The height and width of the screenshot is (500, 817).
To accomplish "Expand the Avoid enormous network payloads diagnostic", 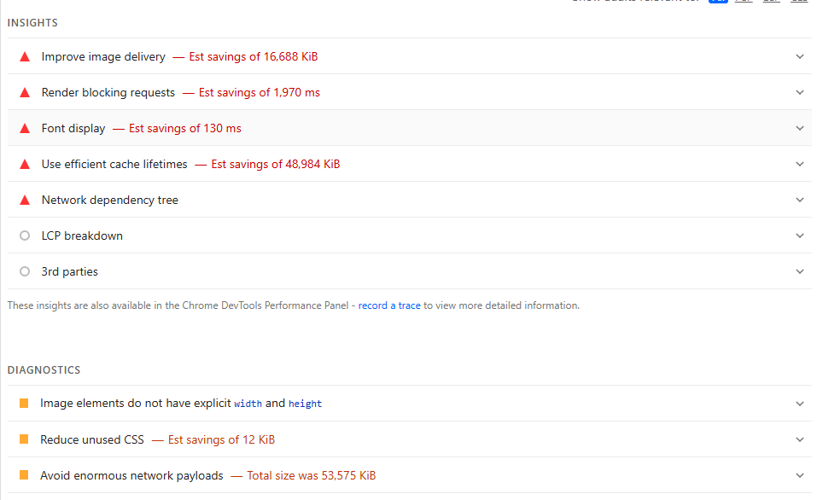I will pyautogui.click(x=800, y=475).
